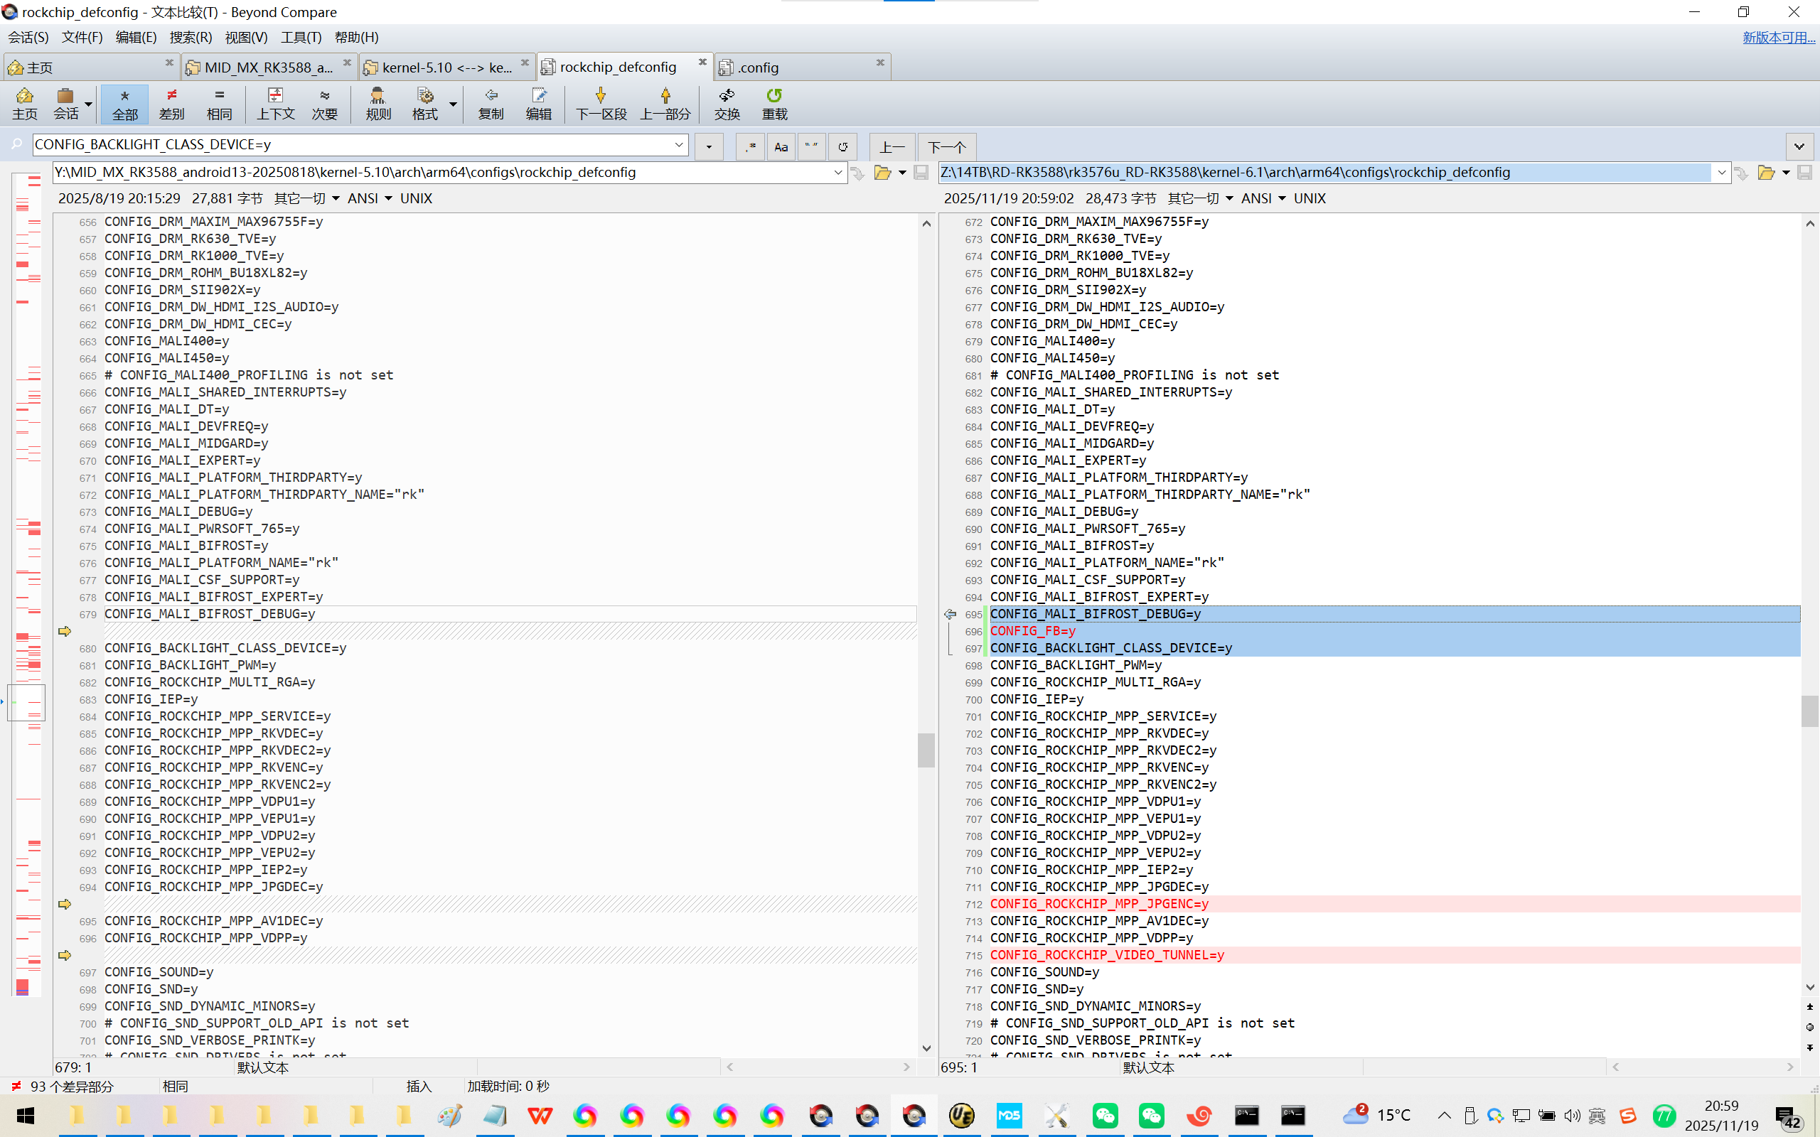Expand the search text history dropdown
1820x1137 pixels.
pyautogui.click(x=678, y=144)
